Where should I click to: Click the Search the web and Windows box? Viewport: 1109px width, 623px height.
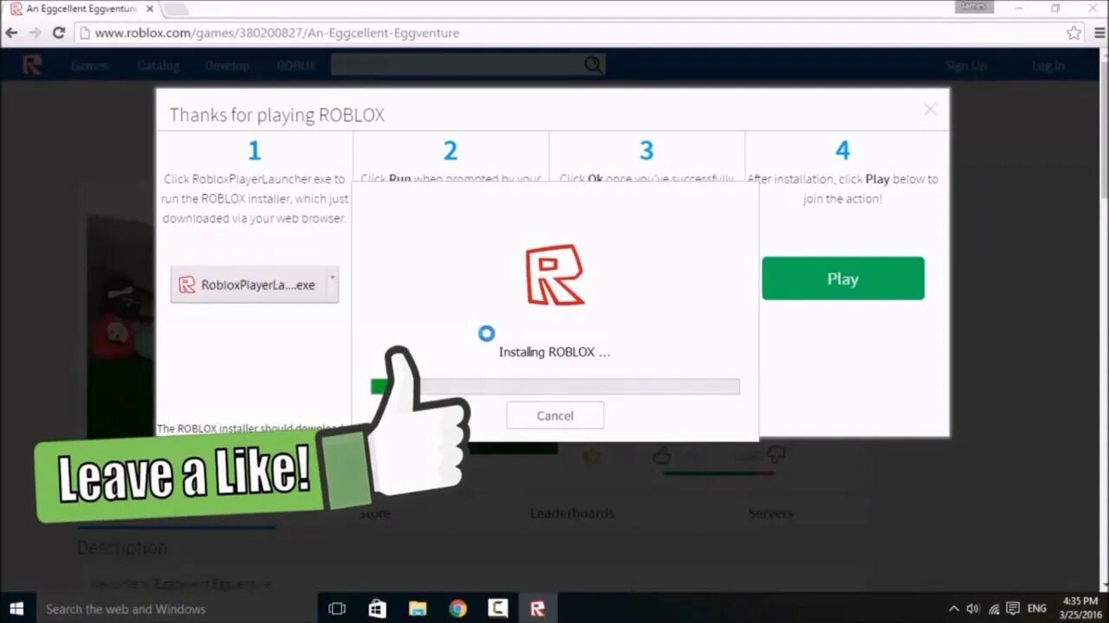175,608
